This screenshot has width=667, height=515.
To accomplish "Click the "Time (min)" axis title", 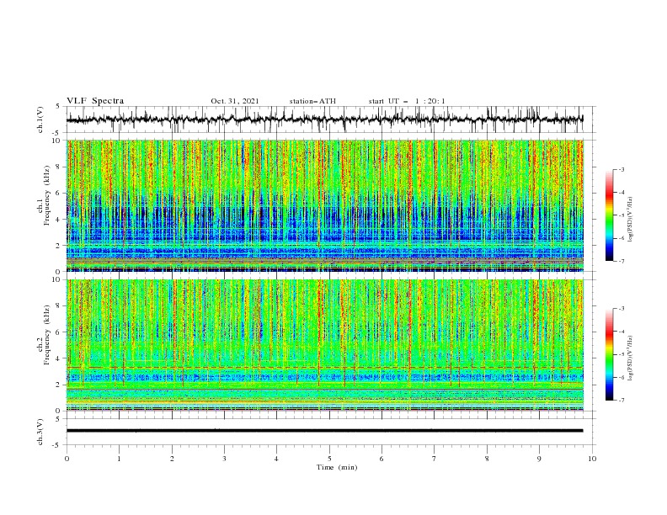I will click(337, 467).
